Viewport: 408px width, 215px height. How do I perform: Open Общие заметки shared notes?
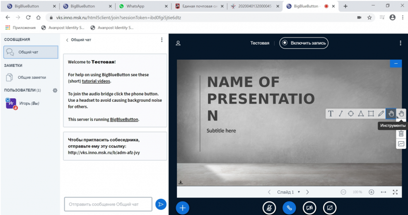coord(31,77)
